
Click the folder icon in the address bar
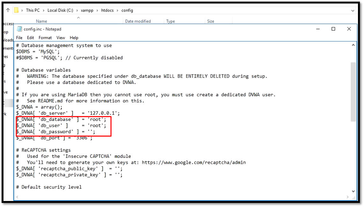pyautogui.click(x=17, y=10)
